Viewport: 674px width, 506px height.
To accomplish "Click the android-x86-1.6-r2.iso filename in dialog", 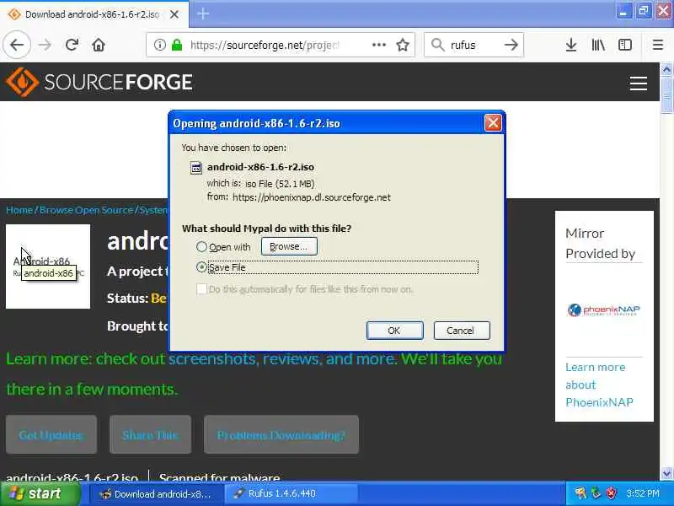I will click(x=260, y=167).
